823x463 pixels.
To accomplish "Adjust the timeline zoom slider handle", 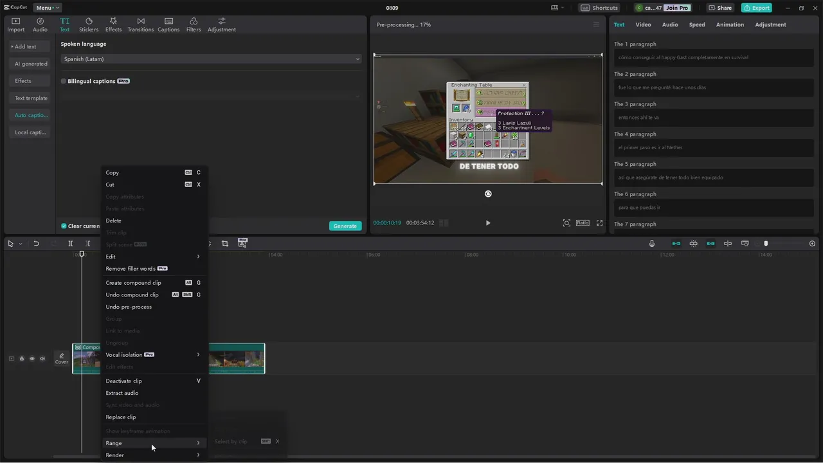I will pos(766,244).
